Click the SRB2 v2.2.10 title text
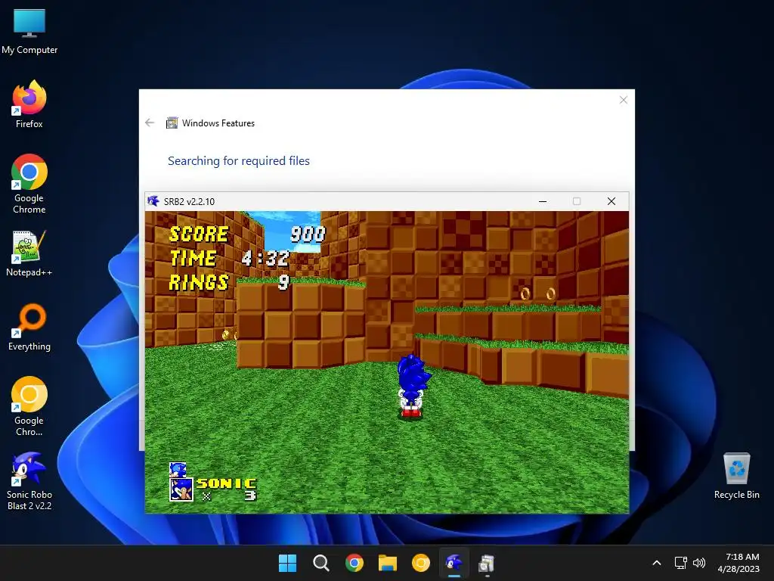This screenshot has width=774, height=581. (189, 201)
